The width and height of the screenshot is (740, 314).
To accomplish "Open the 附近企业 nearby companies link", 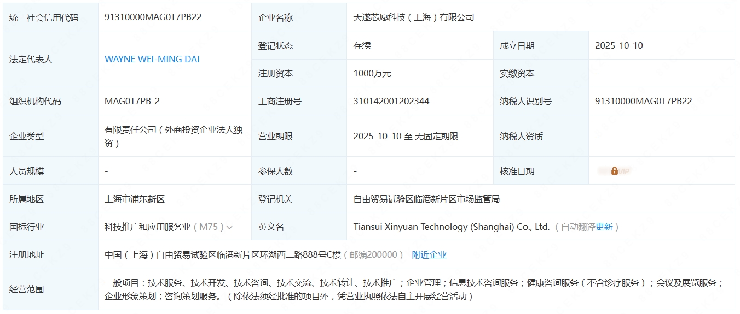I will tap(429, 254).
